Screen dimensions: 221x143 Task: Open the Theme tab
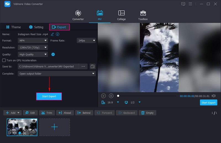14,27
